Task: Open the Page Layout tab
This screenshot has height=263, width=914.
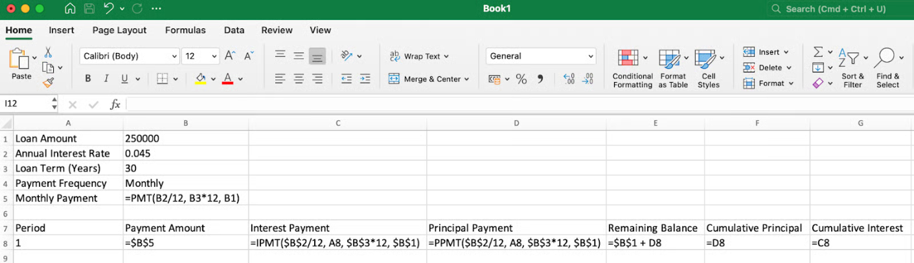Action: tap(119, 30)
